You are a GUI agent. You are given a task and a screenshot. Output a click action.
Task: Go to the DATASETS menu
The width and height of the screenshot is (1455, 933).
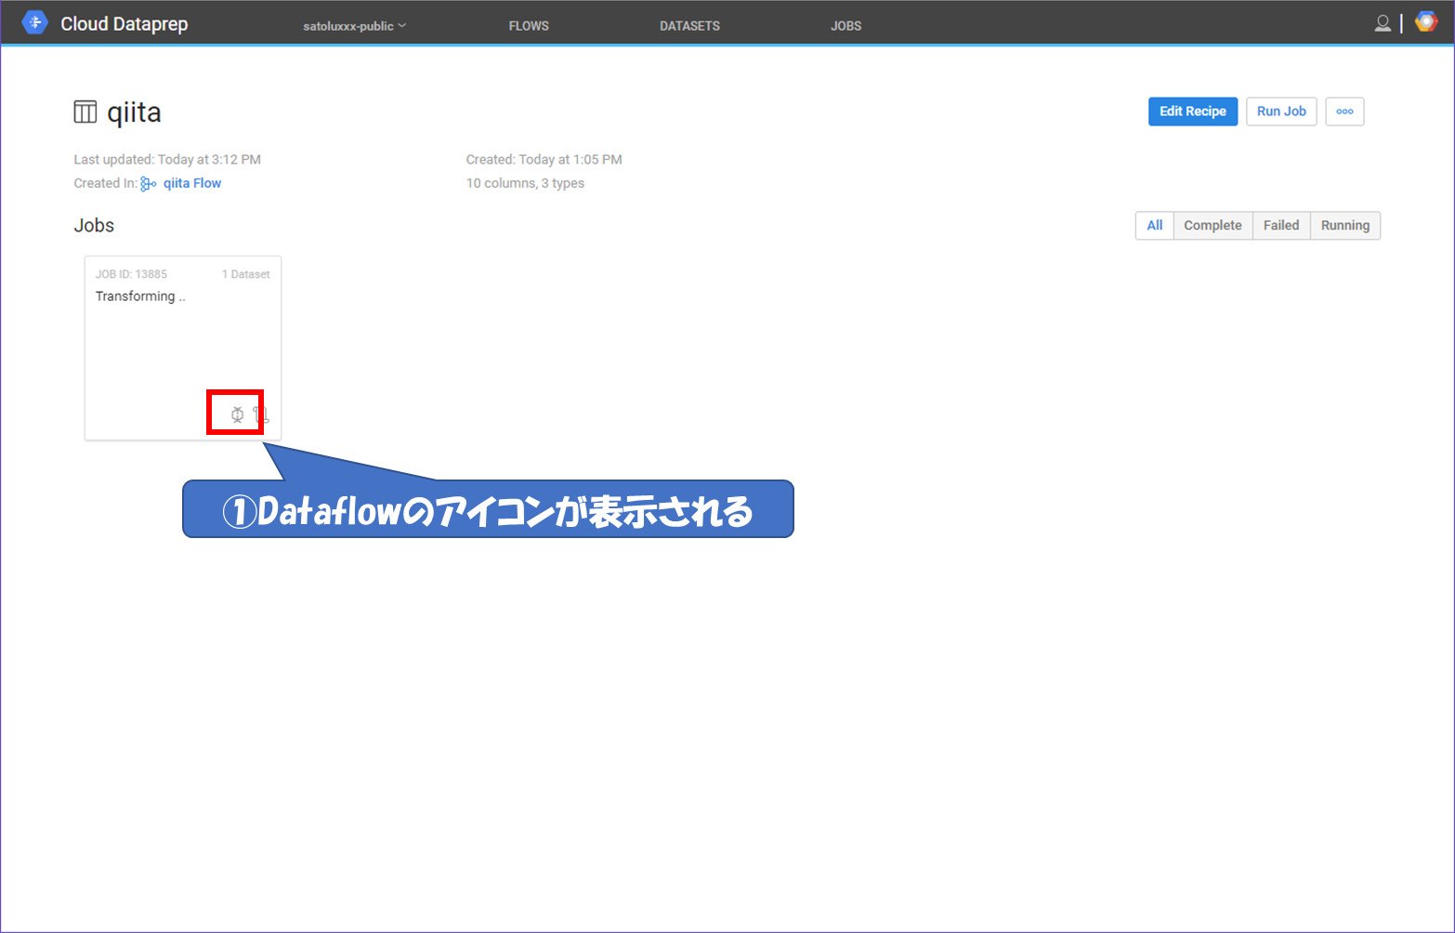pyautogui.click(x=689, y=26)
